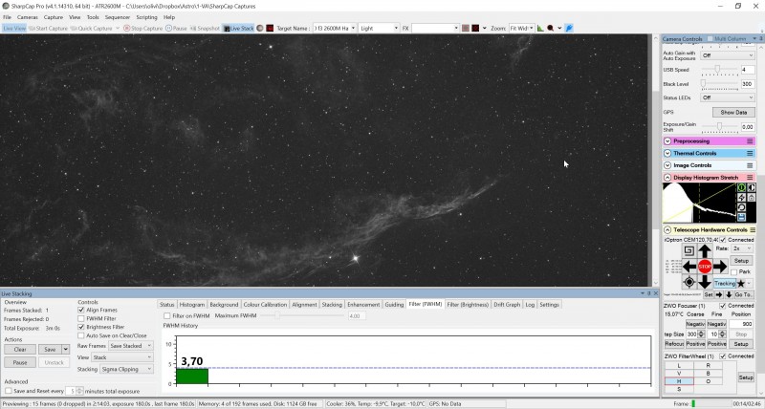
Task: Click the up arrow mount move button
Action: pyautogui.click(x=705, y=251)
